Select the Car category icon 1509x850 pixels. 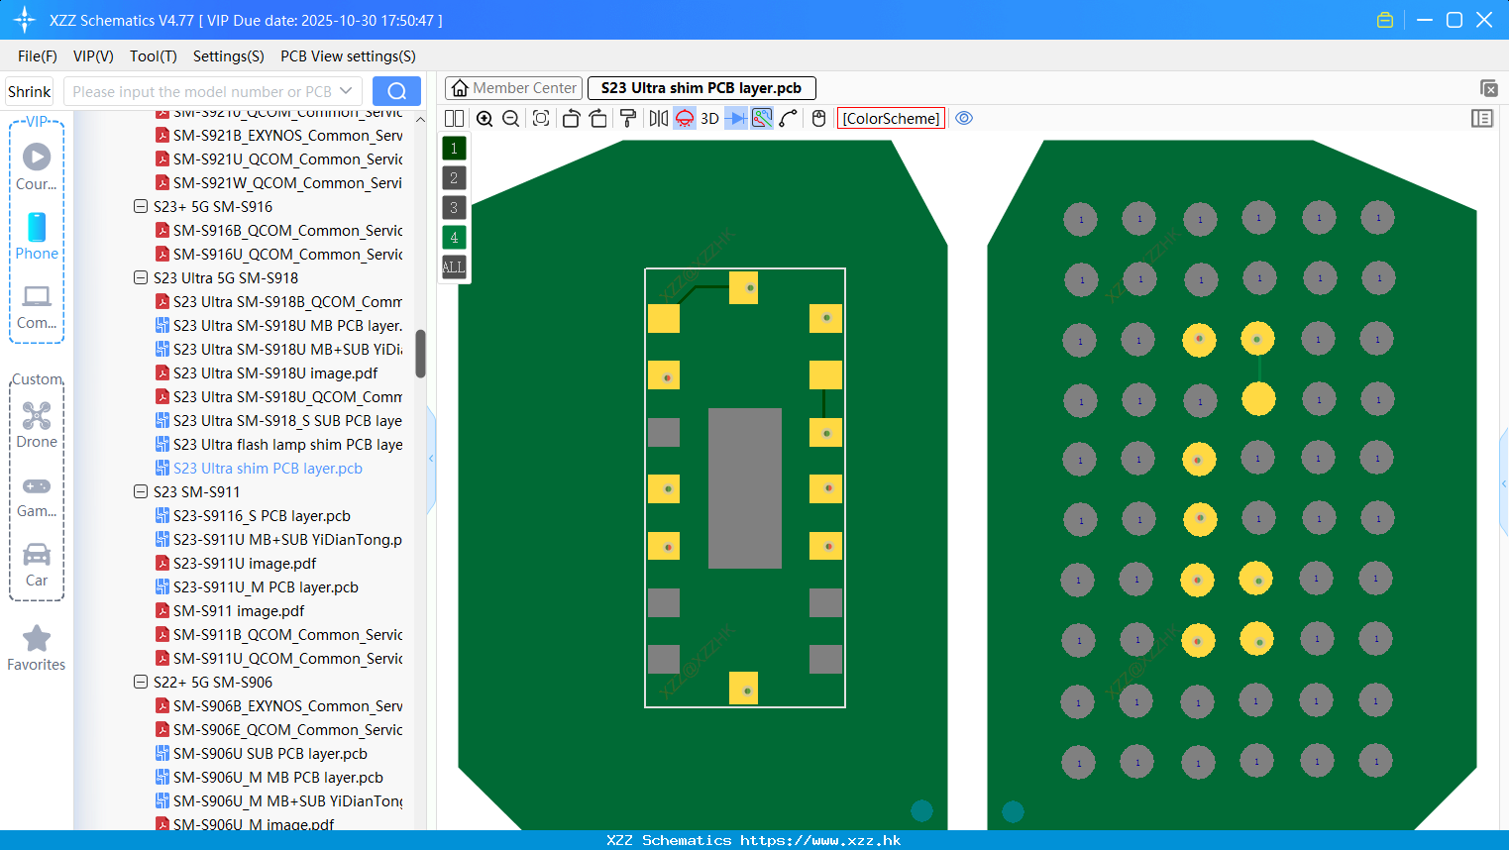click(37, 565)
